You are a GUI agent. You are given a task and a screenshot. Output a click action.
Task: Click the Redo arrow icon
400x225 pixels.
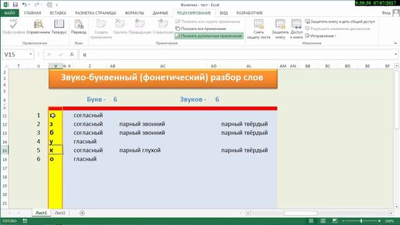point(37,4)
